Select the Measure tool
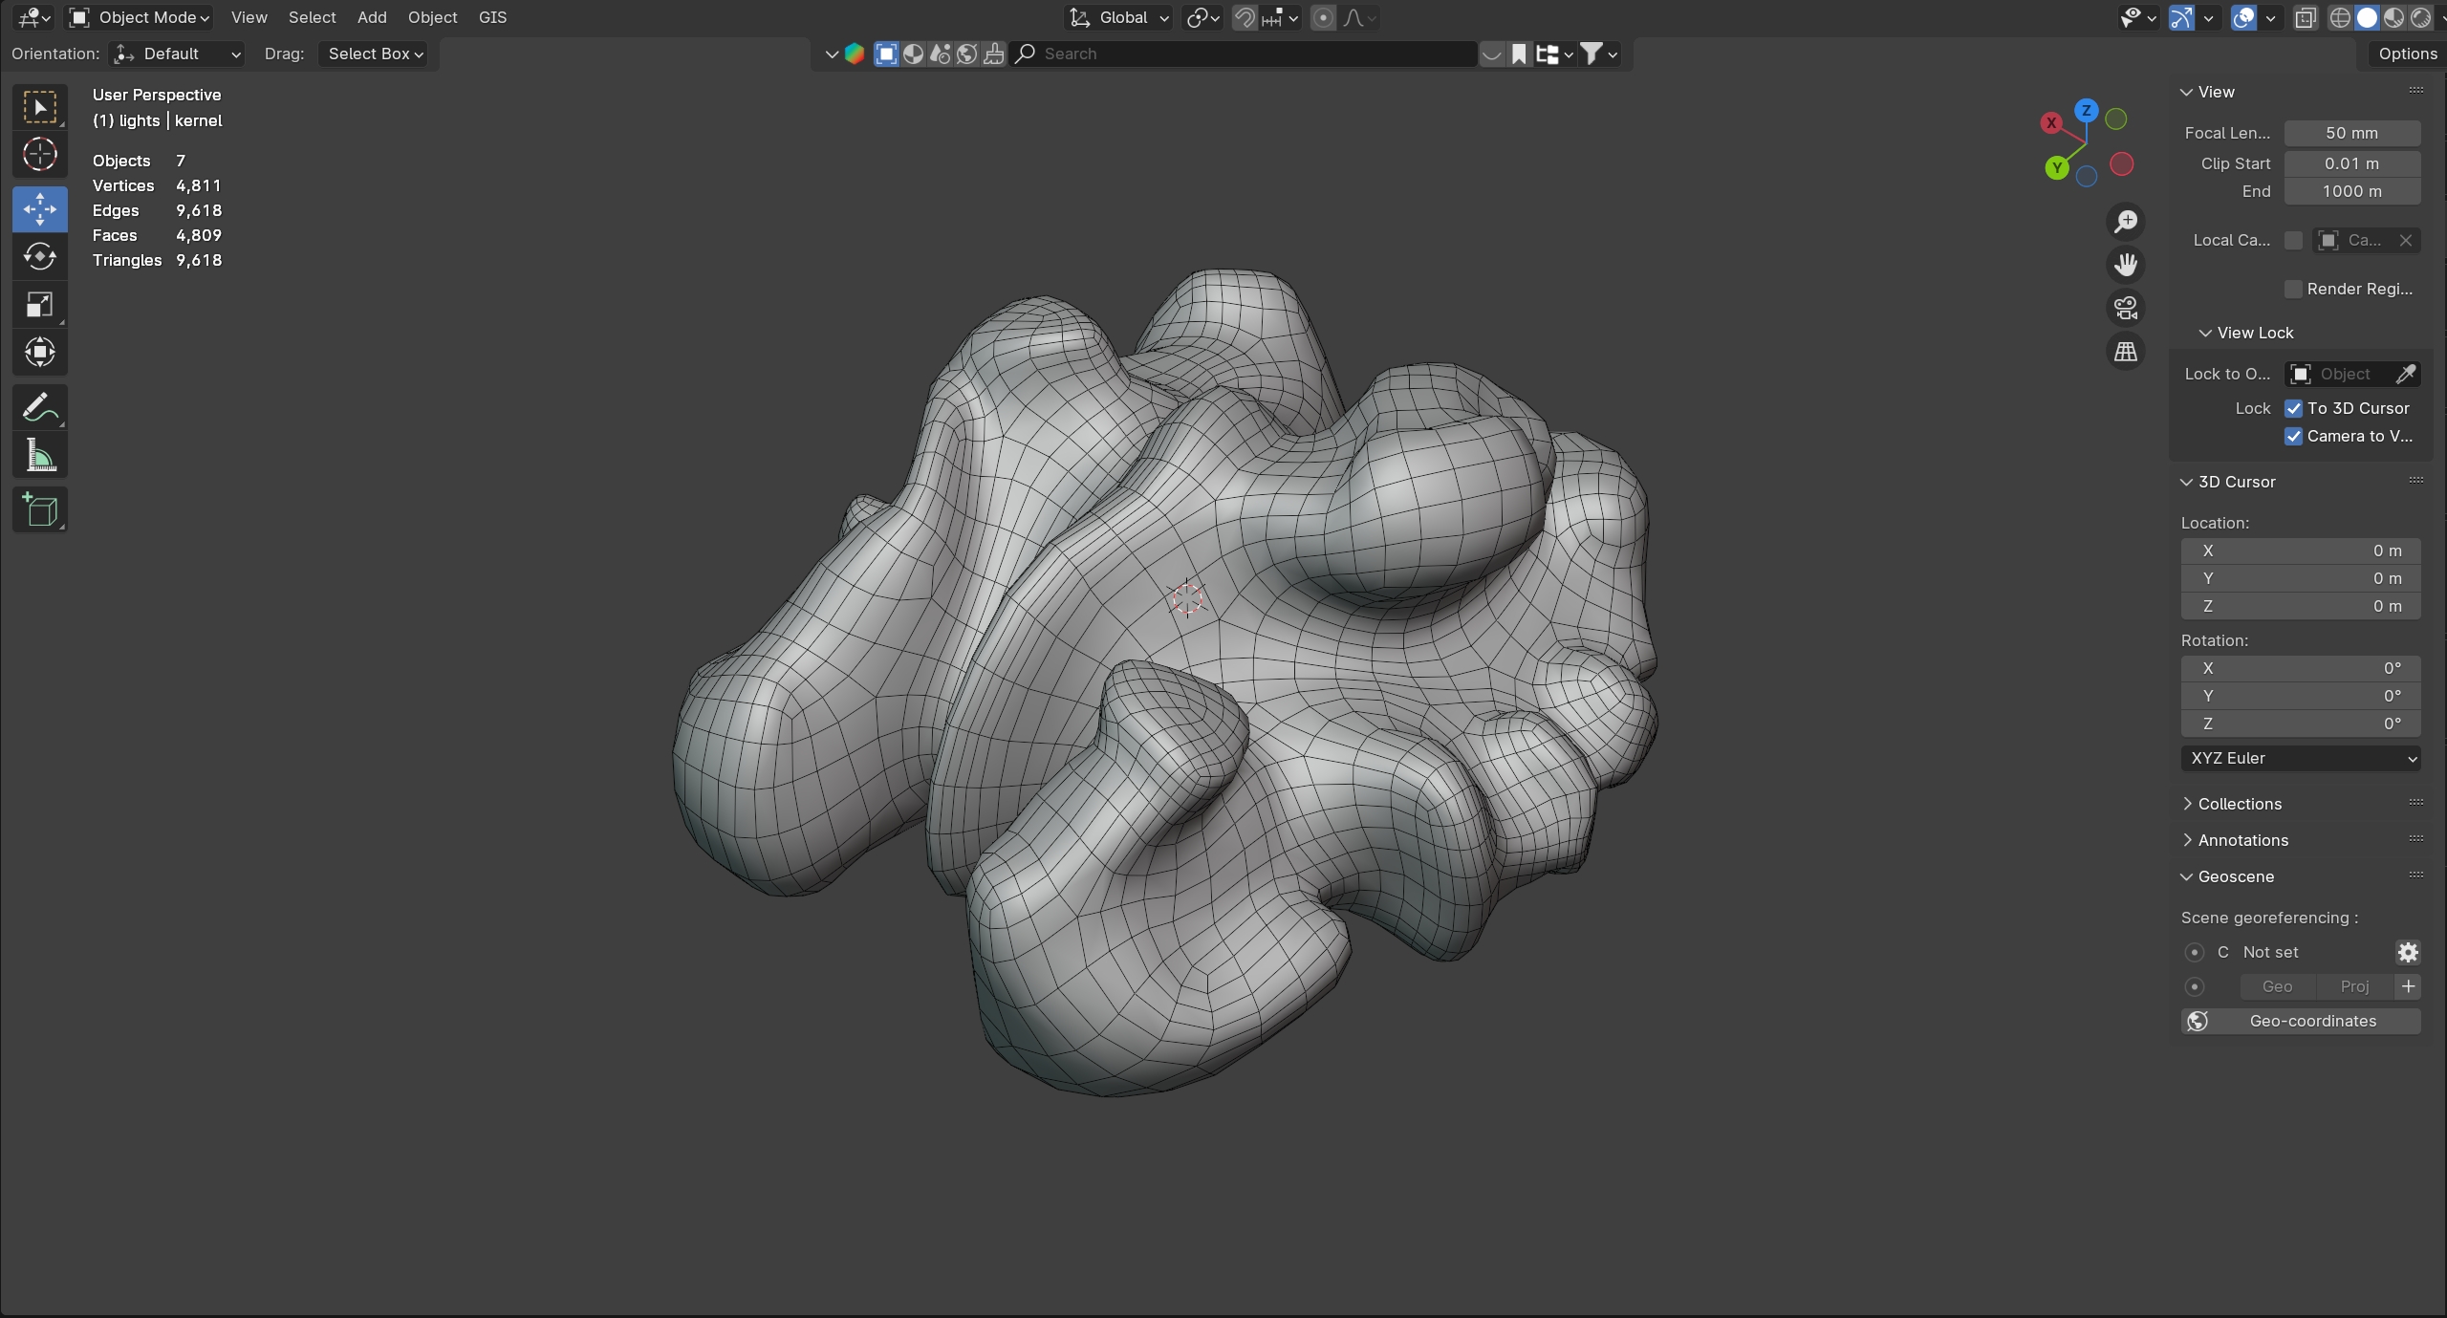 click(x=39, y=456)
